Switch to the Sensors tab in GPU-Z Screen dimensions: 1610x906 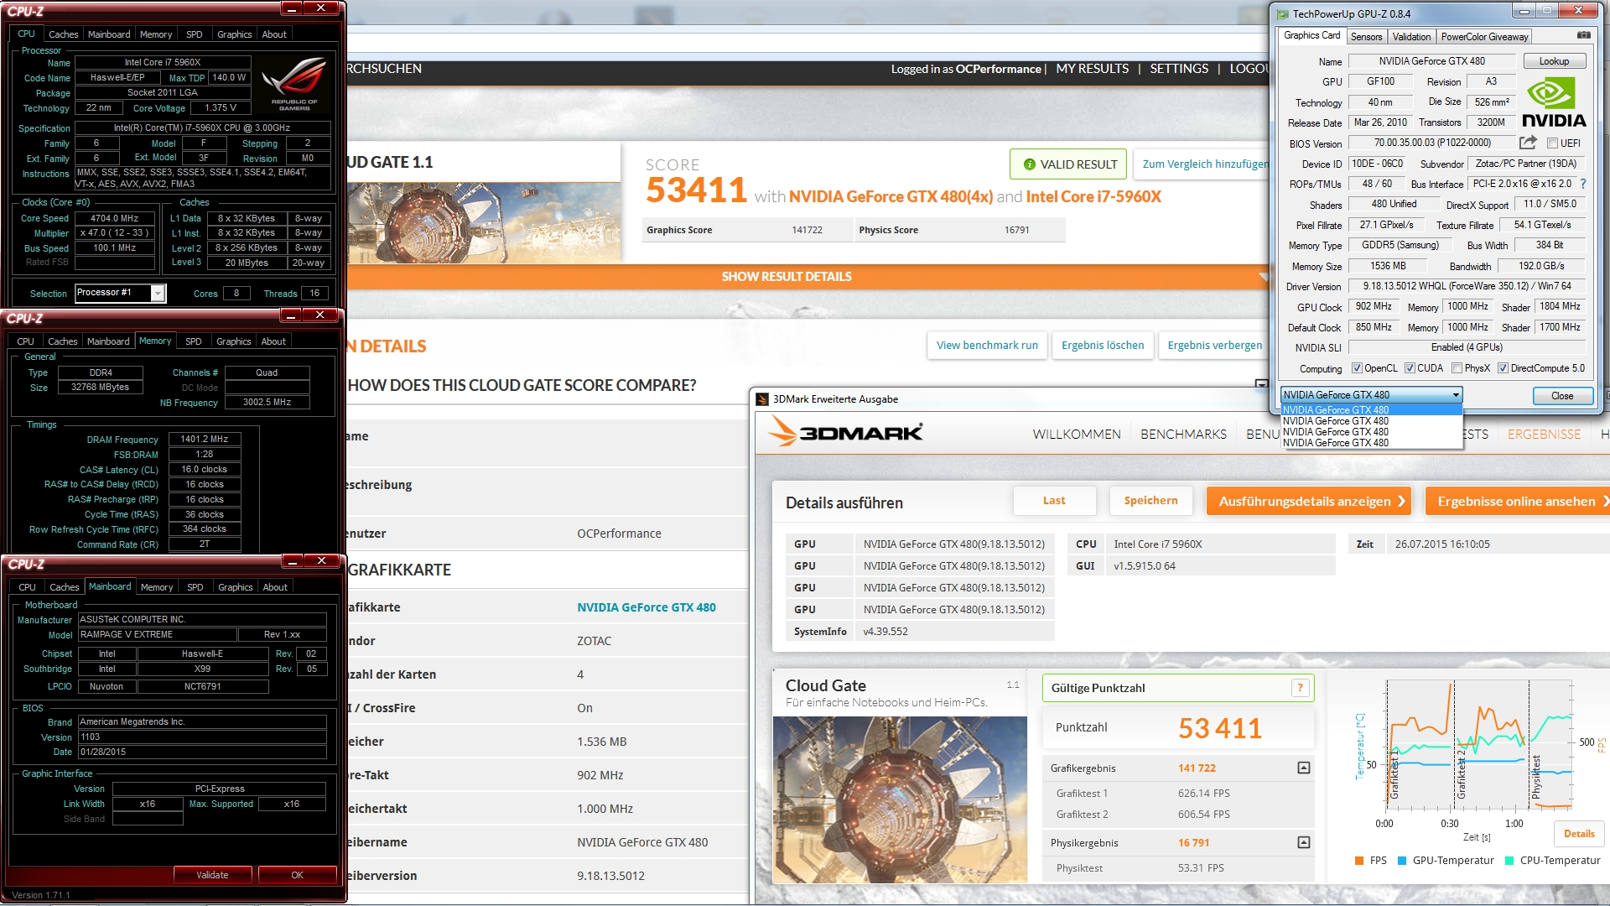point(1366,37)
